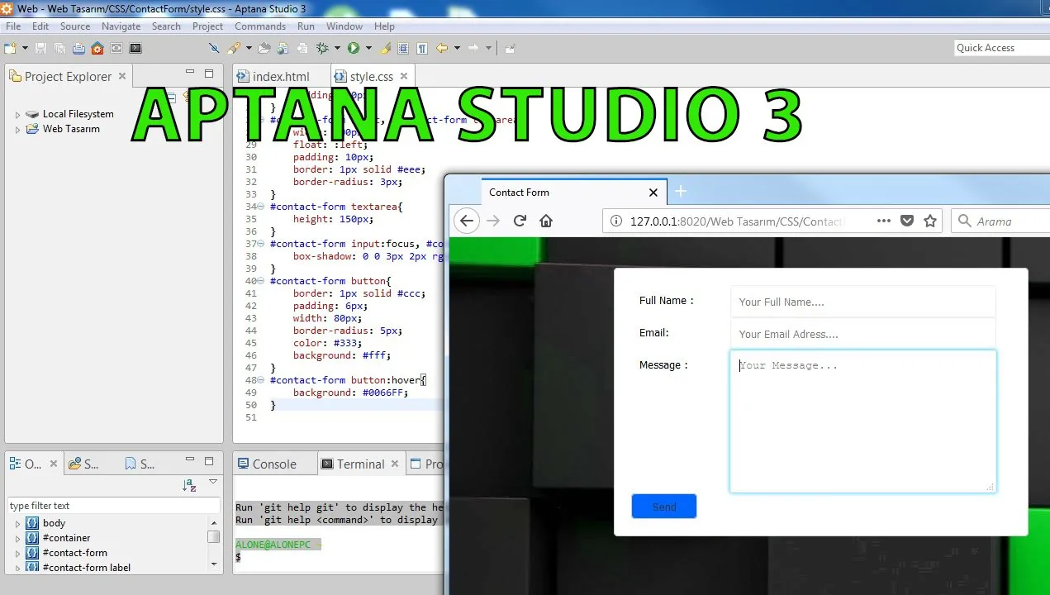Open the Run dropdown arrow
This screenshot has height=595, width=1050.
368,49
